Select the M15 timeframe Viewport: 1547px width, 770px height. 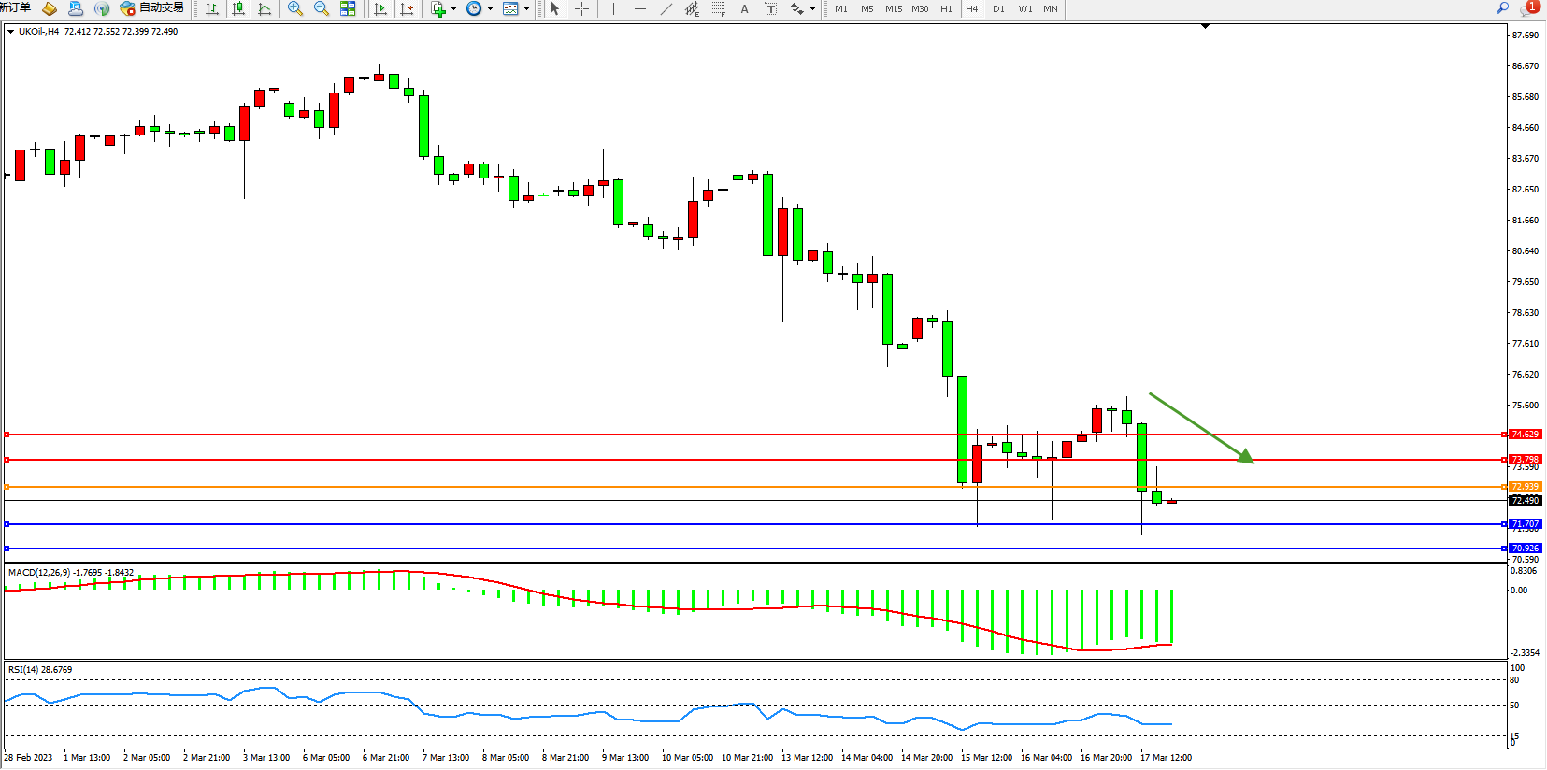tap(894, 8)
